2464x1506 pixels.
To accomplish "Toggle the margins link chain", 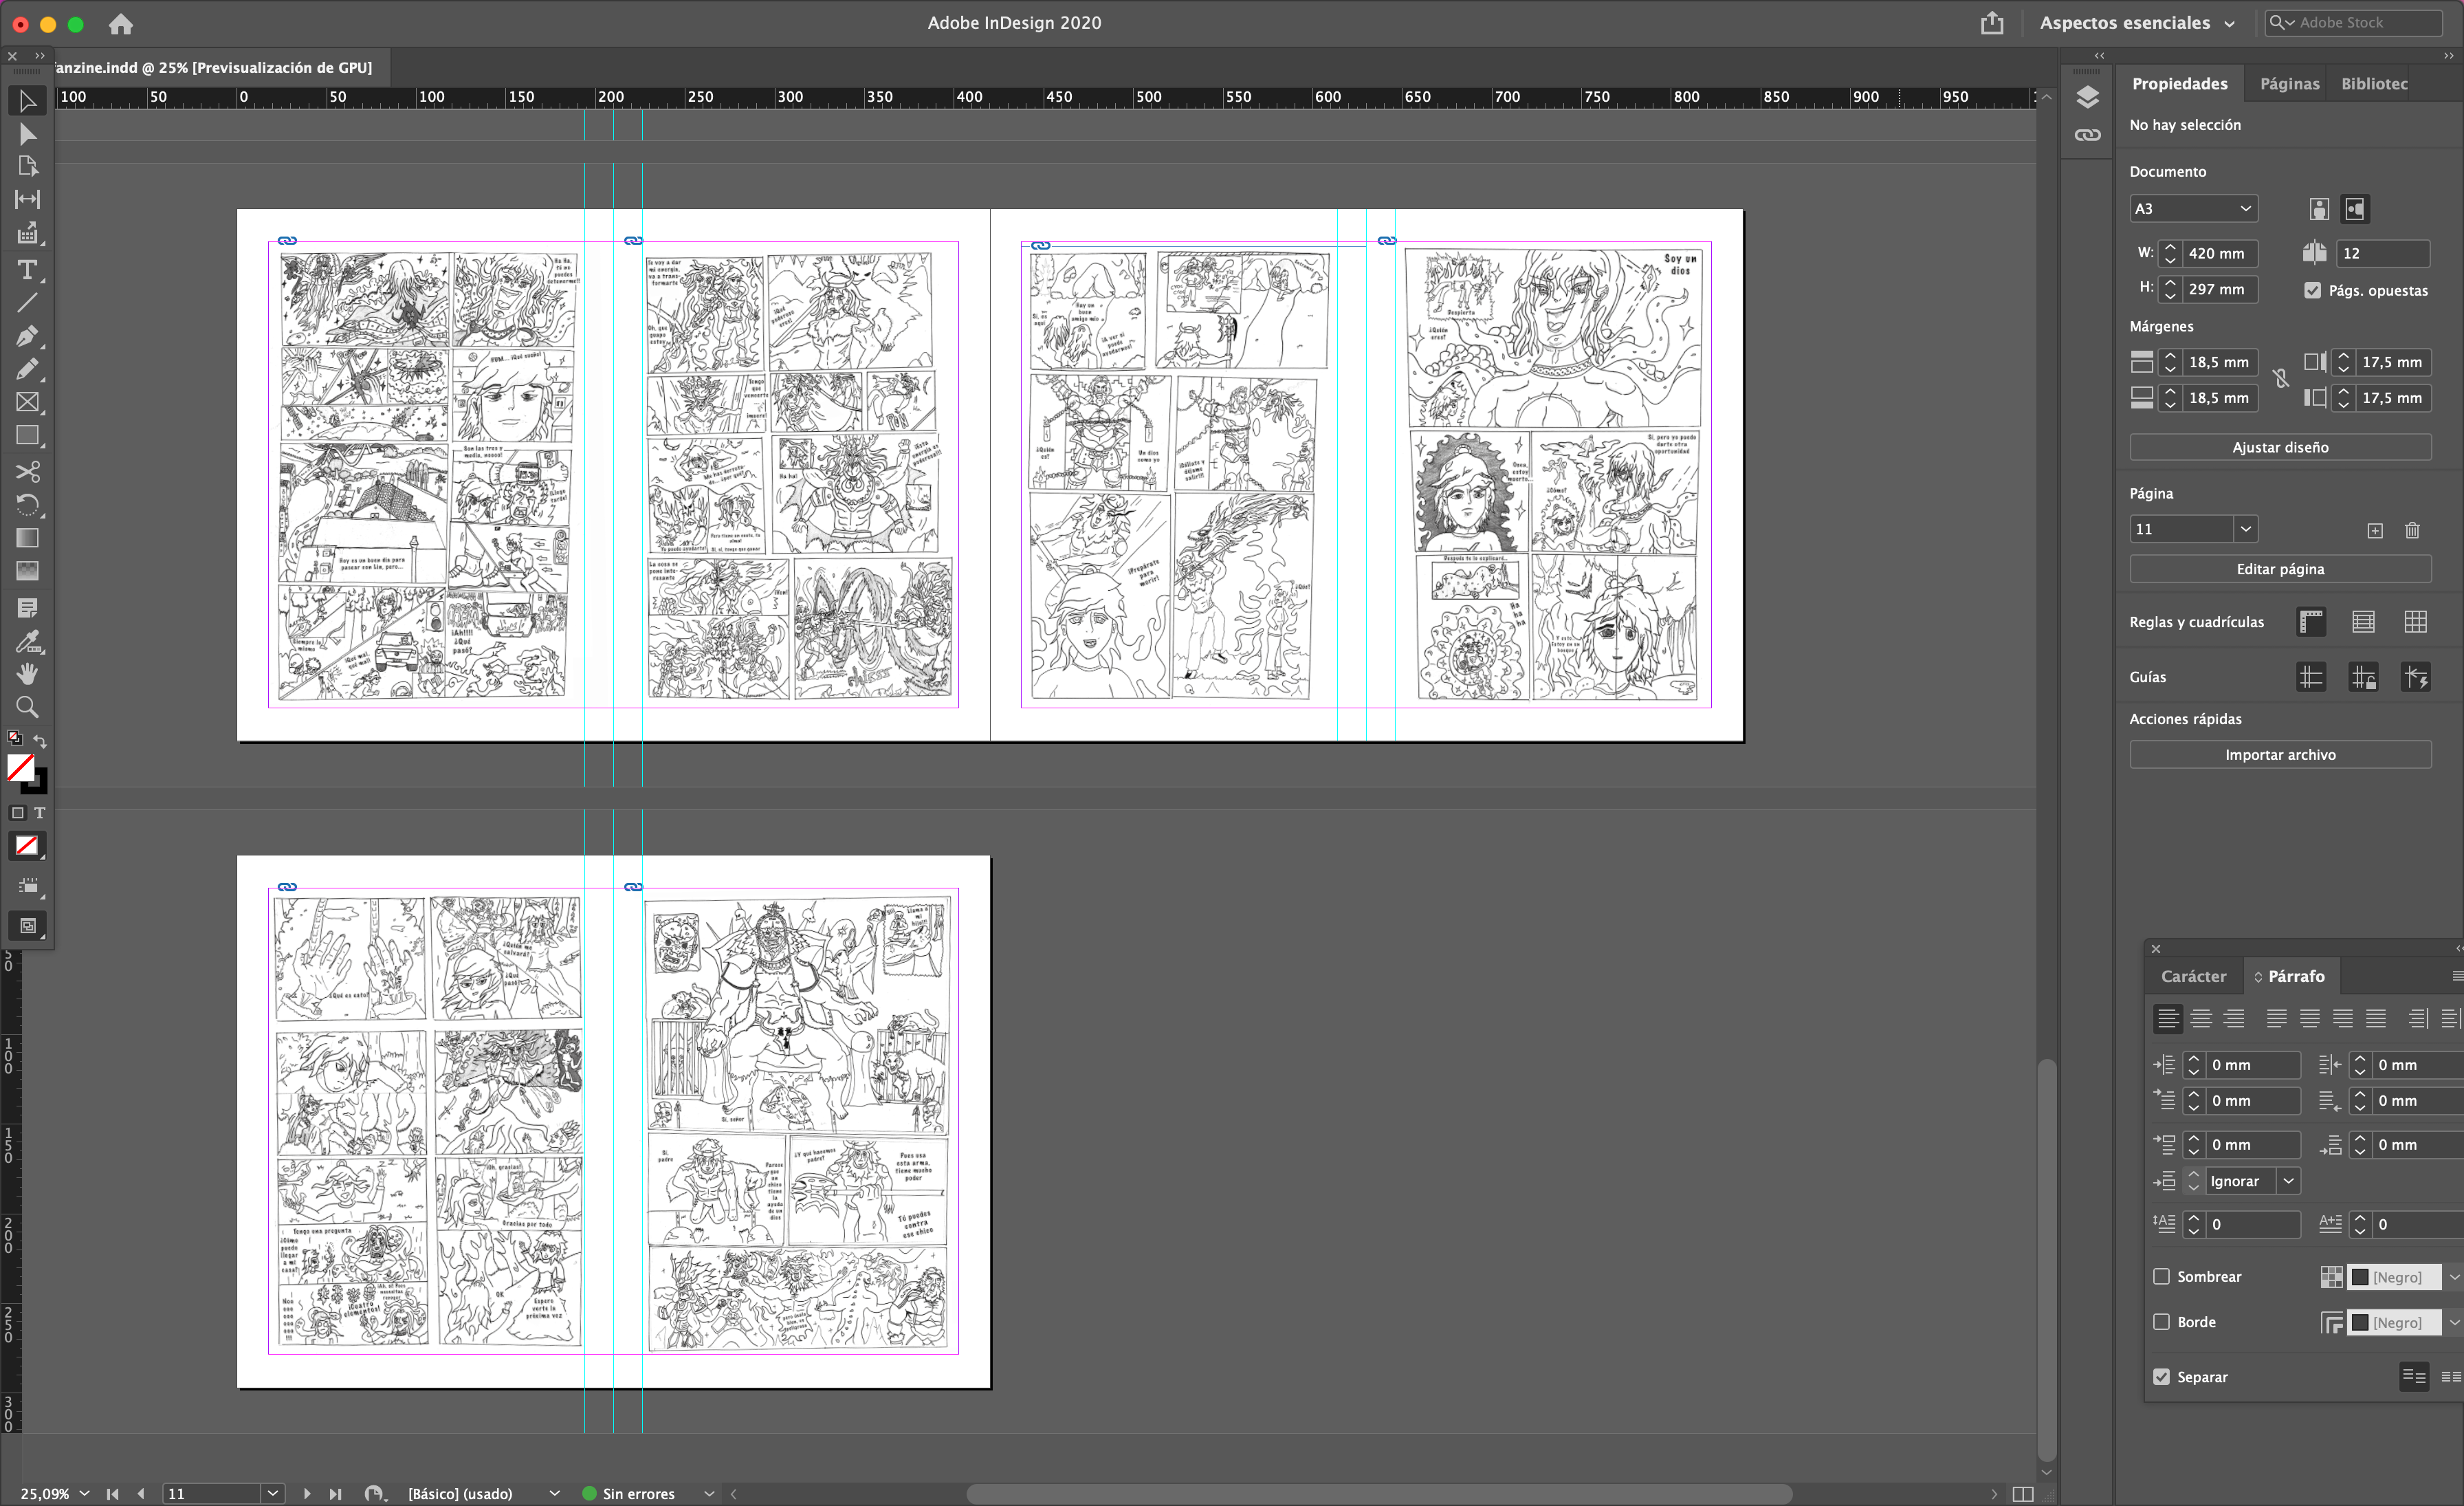I will [2281, 379].
